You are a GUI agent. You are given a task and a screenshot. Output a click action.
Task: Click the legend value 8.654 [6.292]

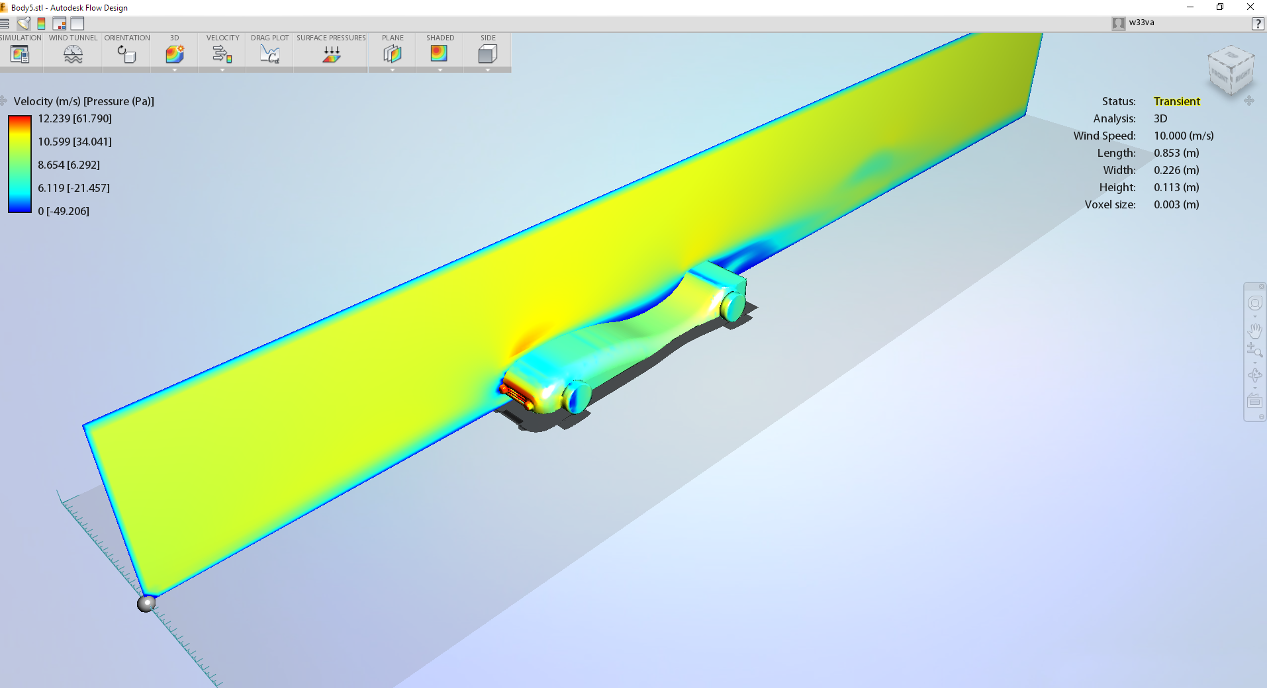(x=69, y=165)
